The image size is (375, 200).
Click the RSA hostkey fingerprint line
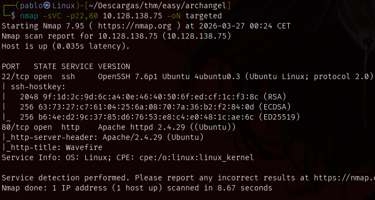coord(153,96)
